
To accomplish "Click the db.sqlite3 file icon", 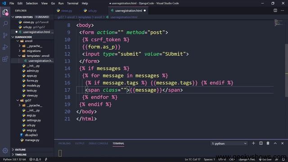I will click(22, 135).
